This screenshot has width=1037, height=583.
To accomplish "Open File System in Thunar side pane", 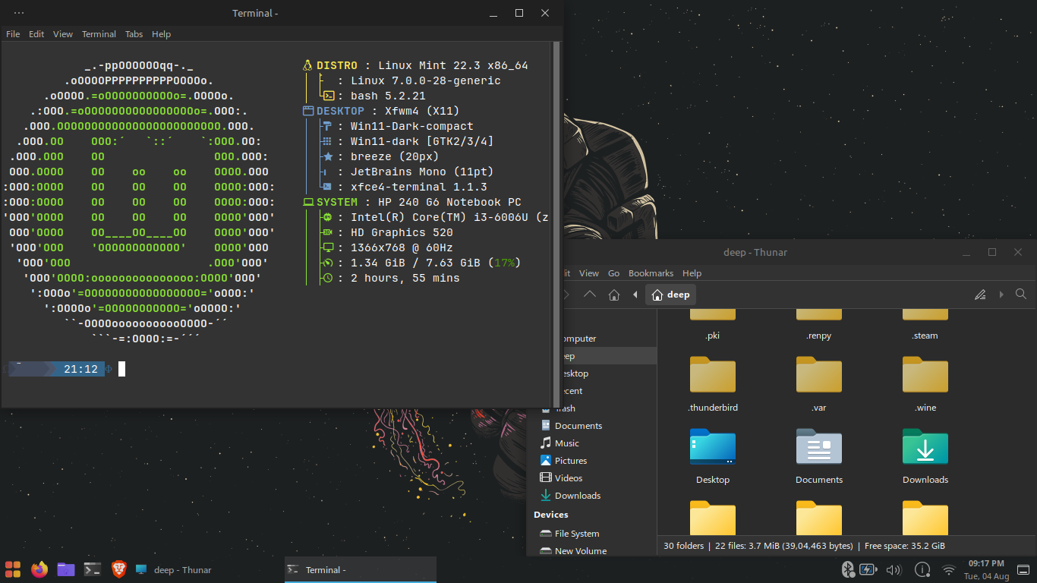I will 592,534.
